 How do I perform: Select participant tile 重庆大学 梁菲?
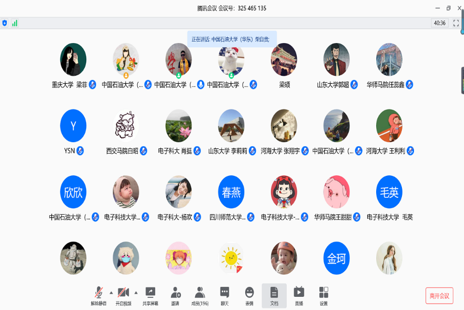pyautogui.click(x=73, y=59)
